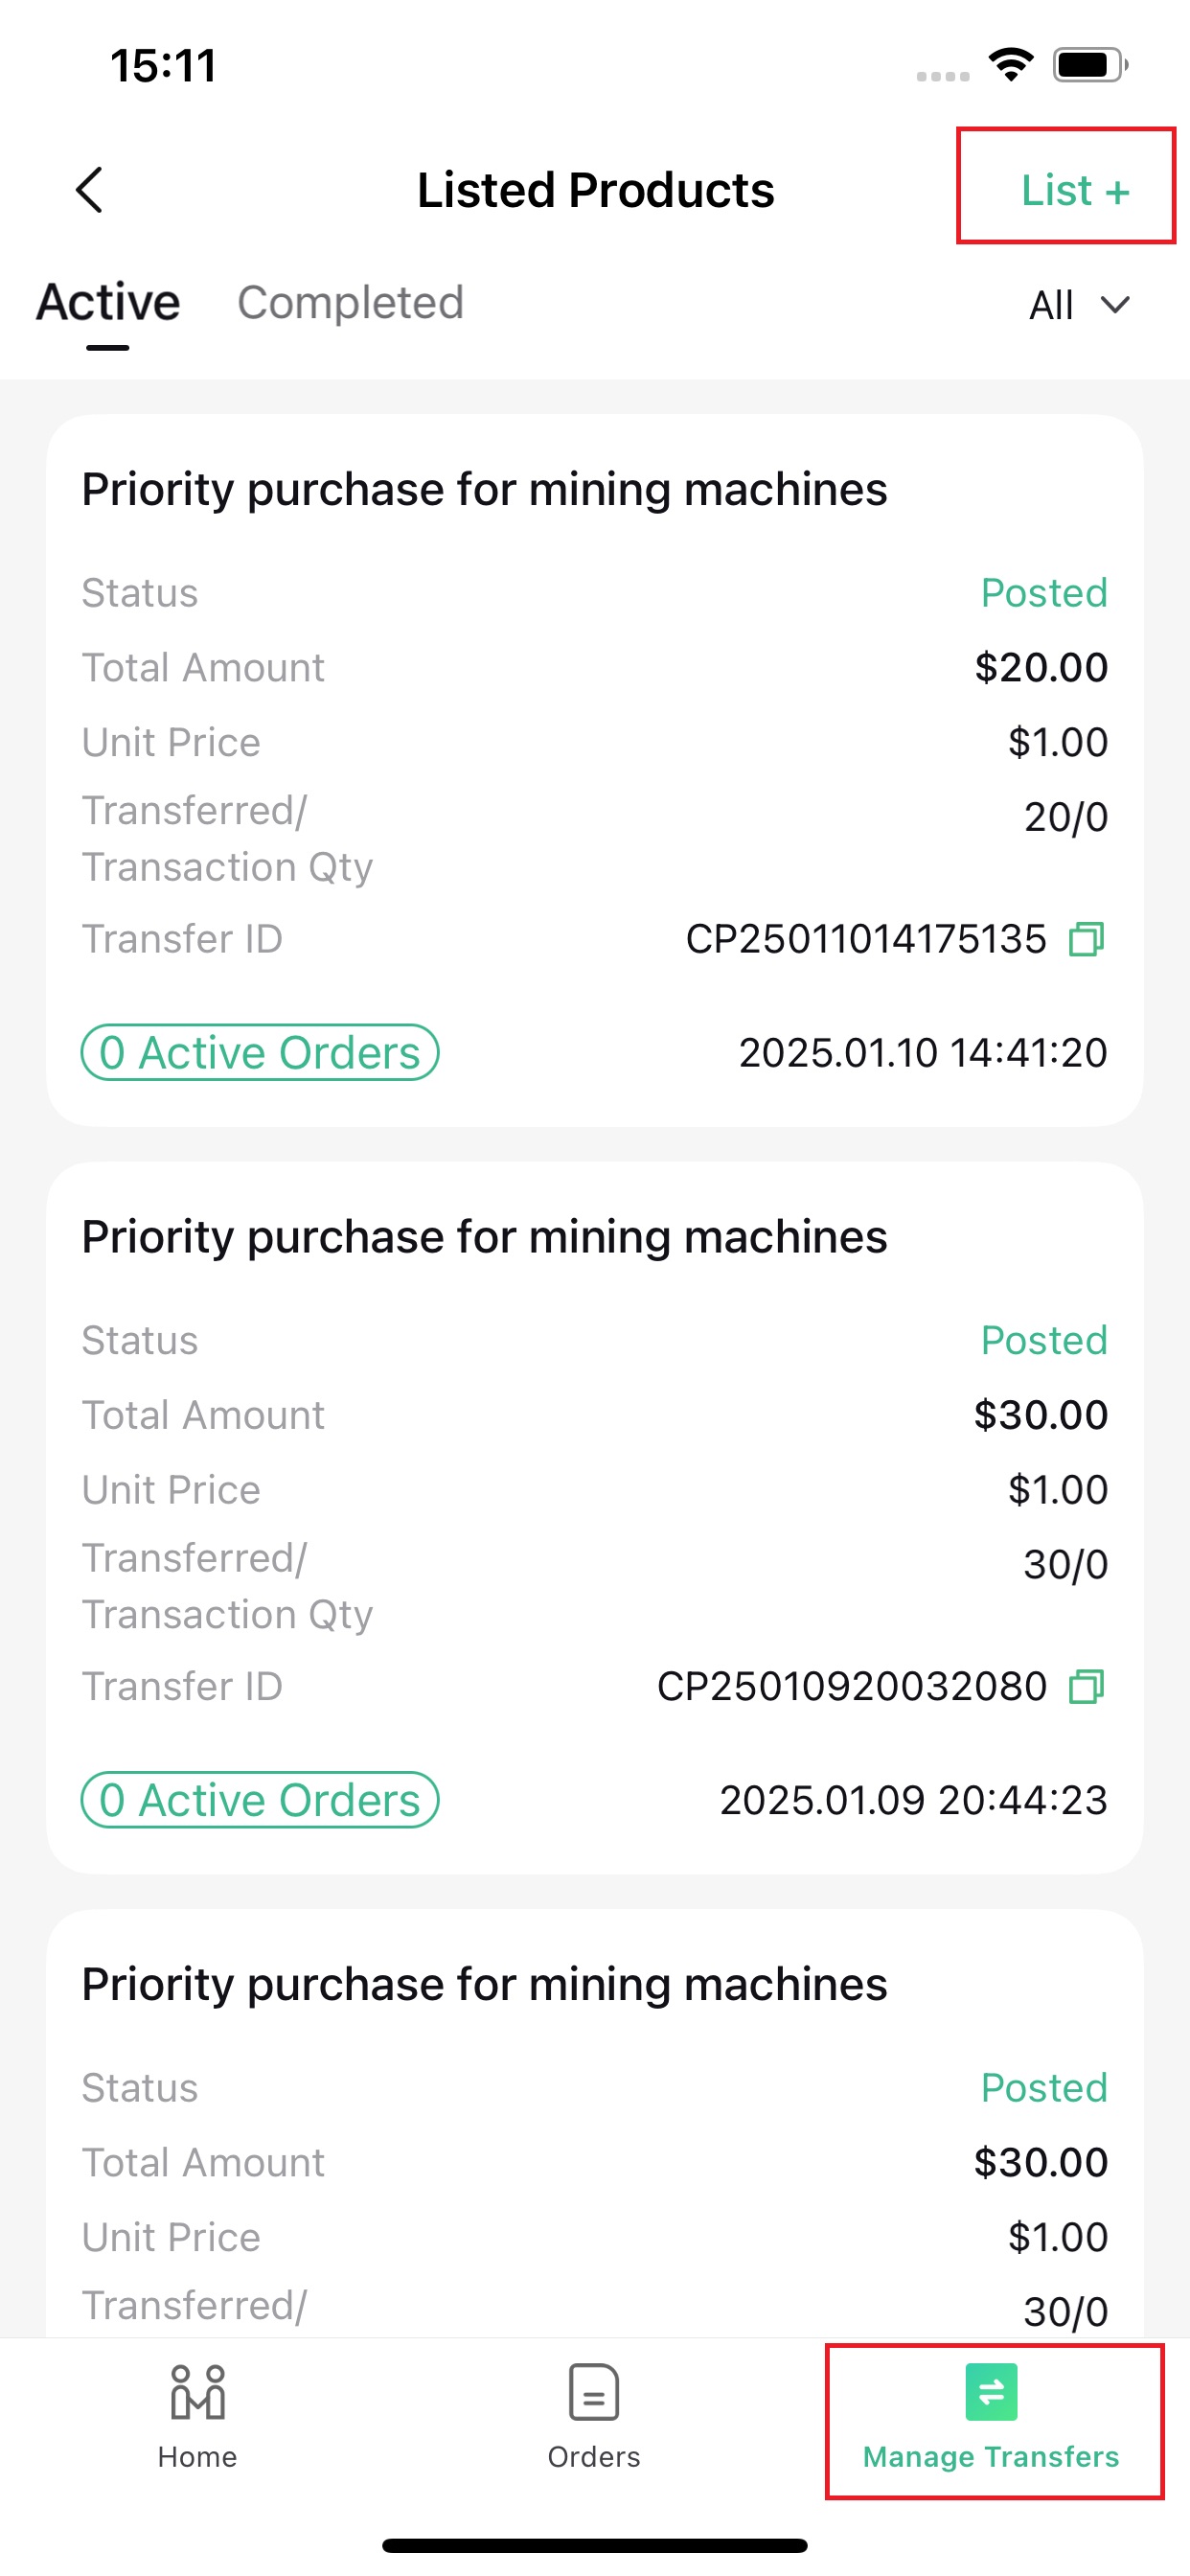1190x2576 pixels.
Task: Tap the Wi-Fi status icon
Action: (1011, 65)
